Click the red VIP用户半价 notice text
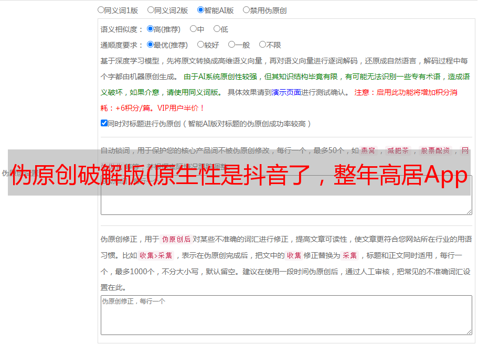The width and height of the screenshot is (478, 345). (180, 108)
